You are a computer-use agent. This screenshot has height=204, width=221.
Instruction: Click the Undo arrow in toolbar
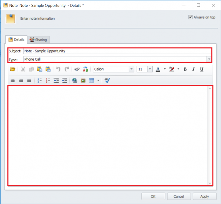[x=59, y=69]
